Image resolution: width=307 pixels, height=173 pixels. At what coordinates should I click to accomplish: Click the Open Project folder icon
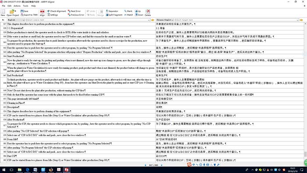tap(12, 11)
